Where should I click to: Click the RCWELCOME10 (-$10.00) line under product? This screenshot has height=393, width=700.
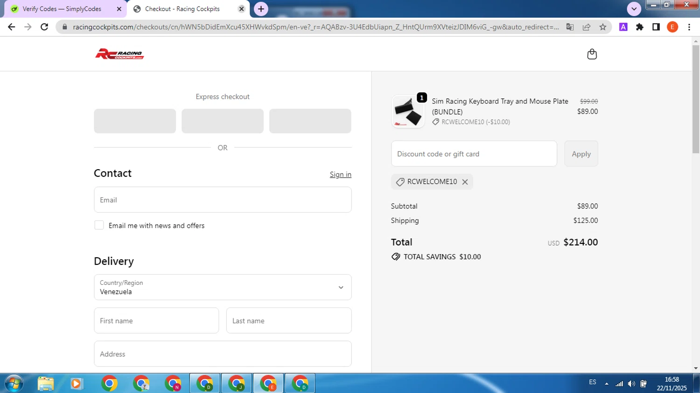[x=476, y=122]
